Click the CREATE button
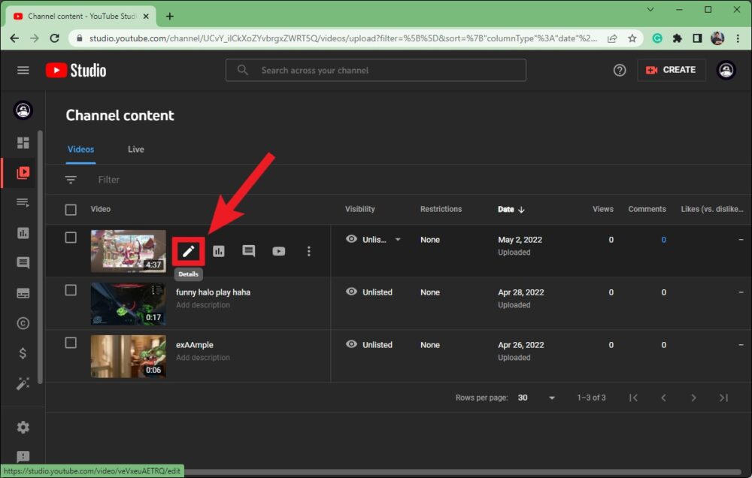Image resolution: width=752 pixels, height=478 pixels. click(672, 70)
